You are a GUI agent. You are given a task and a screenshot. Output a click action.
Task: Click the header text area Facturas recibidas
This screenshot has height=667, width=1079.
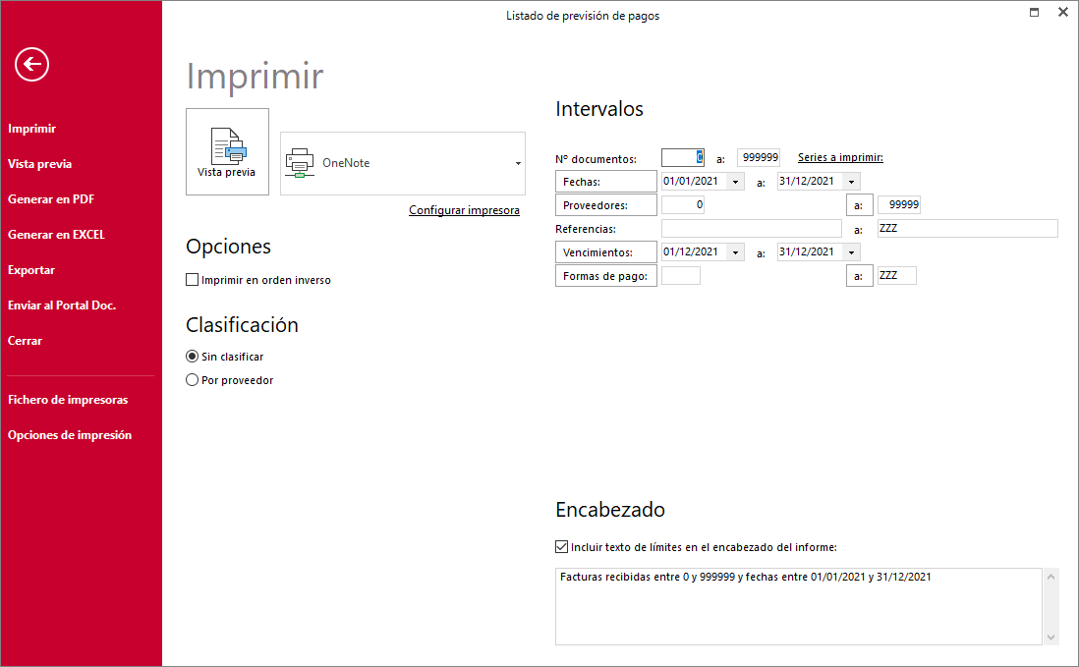tap(799, 606)
